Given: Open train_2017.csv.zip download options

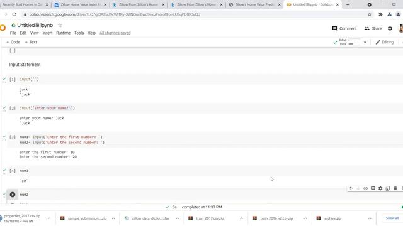Looking at the screenshot, I should [241, 218].
